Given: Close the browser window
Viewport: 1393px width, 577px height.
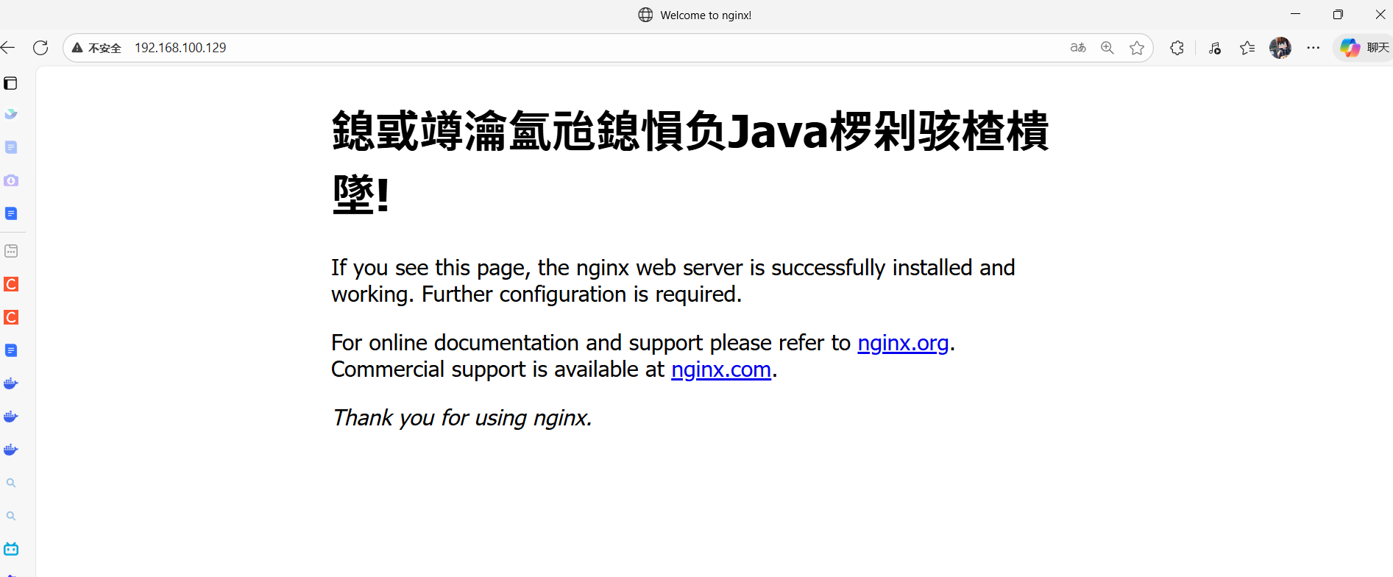Looking at the screenshot, I should [1380, 14].
